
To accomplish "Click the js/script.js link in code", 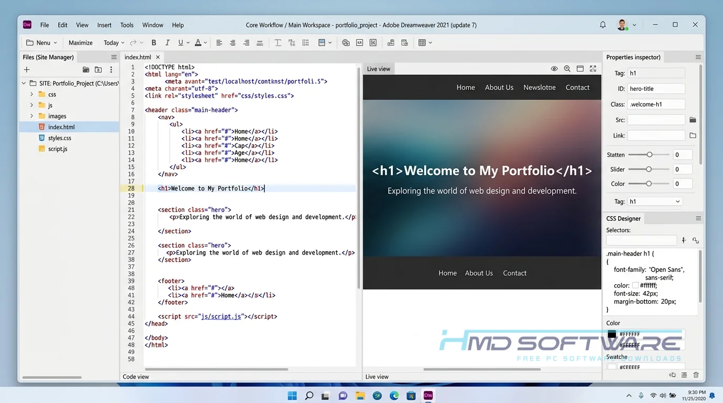I will (x=221, y=316).
